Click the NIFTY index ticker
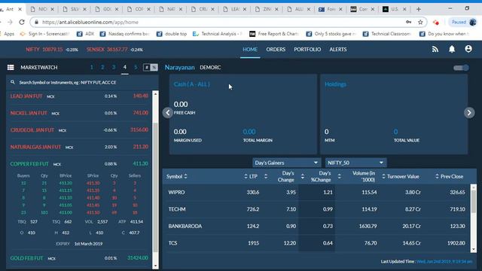 pos(52,50)
